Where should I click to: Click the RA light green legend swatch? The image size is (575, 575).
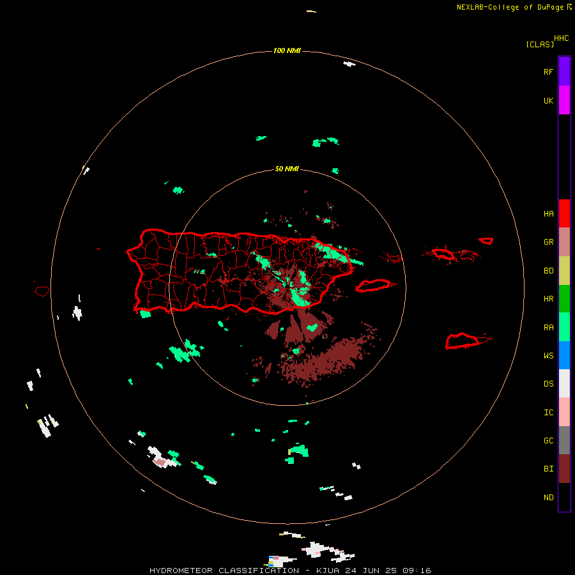tap(564, 327)
